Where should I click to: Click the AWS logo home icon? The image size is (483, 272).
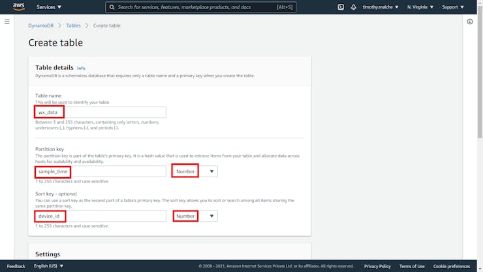click(18, 7)
